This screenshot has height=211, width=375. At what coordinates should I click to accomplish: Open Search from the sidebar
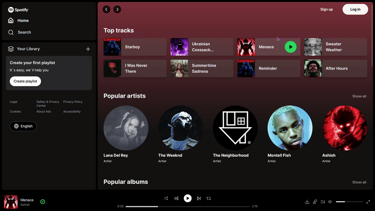[19, 32]
